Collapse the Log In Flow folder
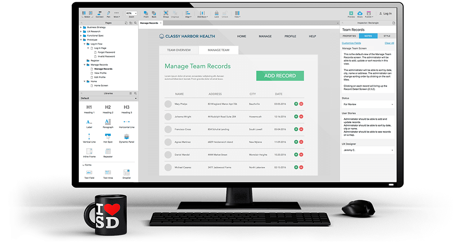 pos(84,44)
